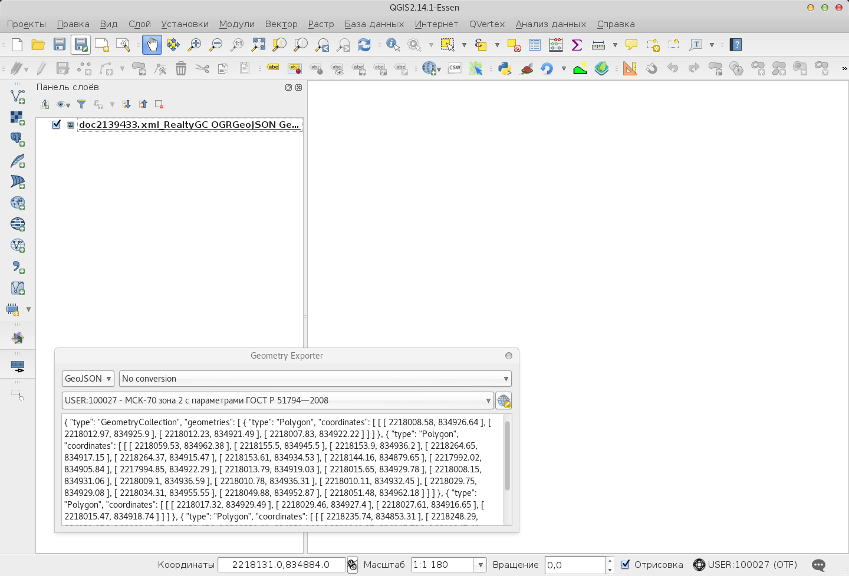
Task: Select the Pan Map tool
Action: point(152,44)
